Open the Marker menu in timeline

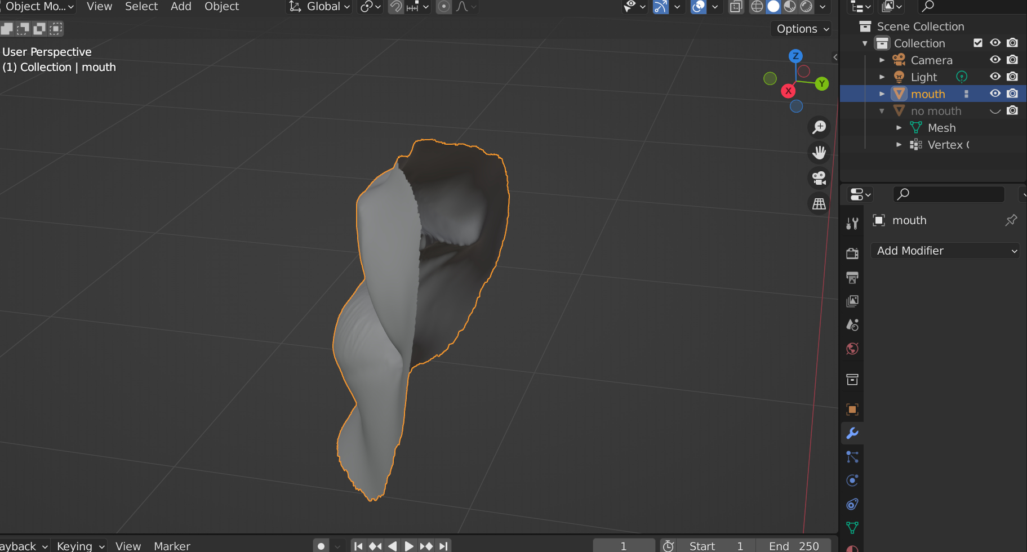point(172,546)
